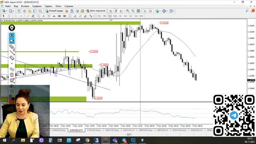Switch to the M30 timeframe
The image size is (256, 144).
pos(115,16)
